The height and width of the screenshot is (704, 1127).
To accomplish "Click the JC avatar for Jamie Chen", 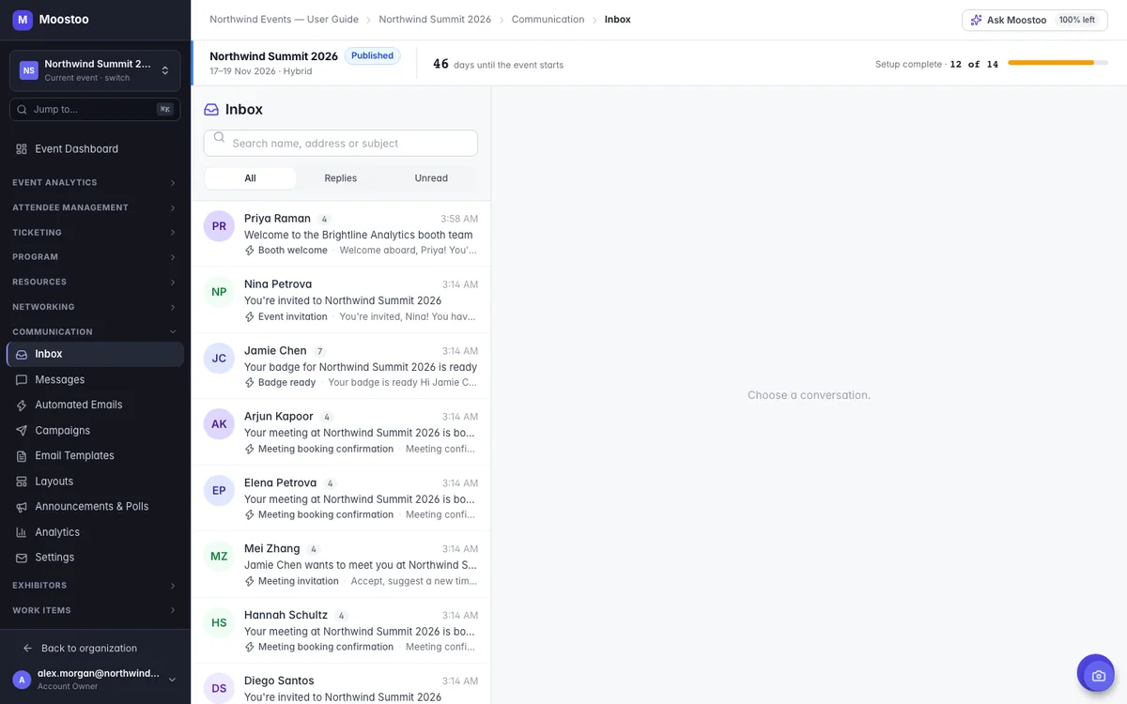I will point(219,359).
